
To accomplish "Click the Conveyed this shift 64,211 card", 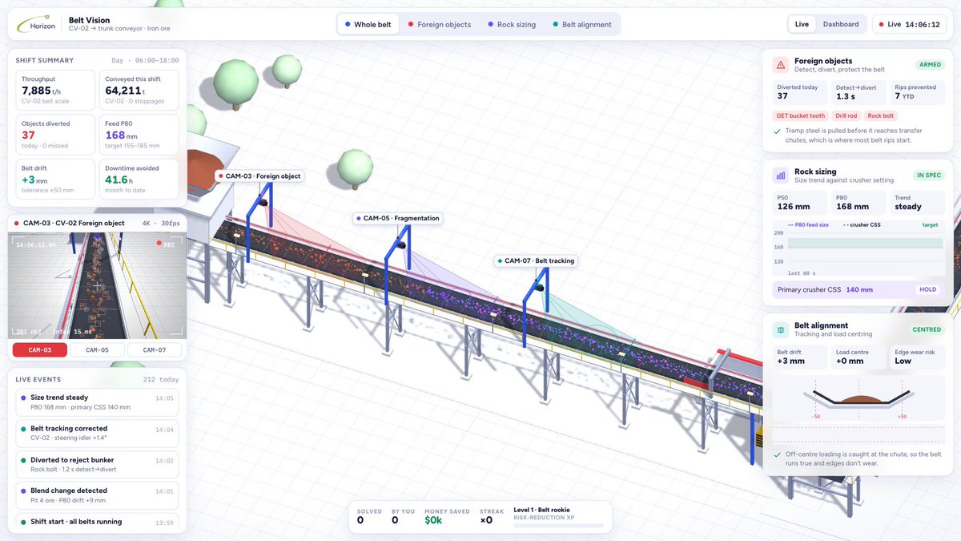I will (x=139, y=90).
